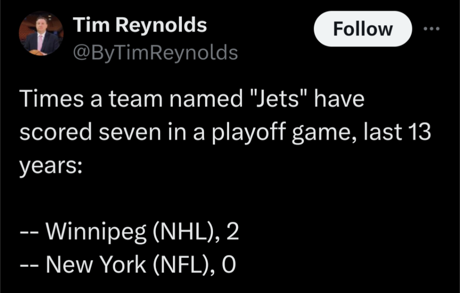Screen dimensions: 460x293
Task: Click the number 0 after New York
Action: [x=229, y=265]
